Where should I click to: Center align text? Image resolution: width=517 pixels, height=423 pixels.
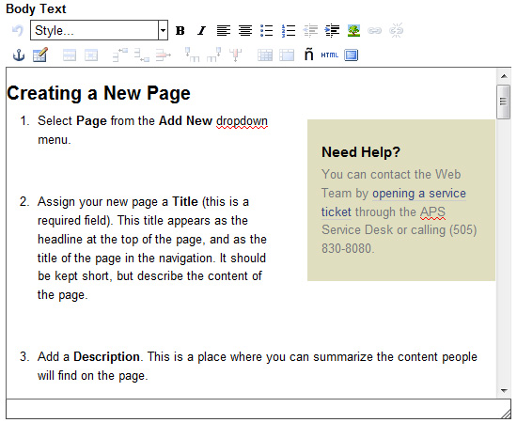click(245, 31)
